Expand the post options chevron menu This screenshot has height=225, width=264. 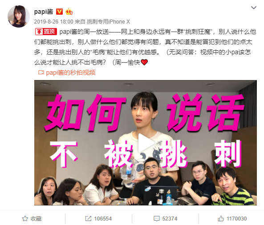click(x=254, y=8)
